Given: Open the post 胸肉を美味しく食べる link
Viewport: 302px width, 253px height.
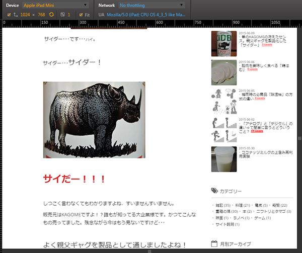Looking at the screenshot, I should click(x=264, y=67).
